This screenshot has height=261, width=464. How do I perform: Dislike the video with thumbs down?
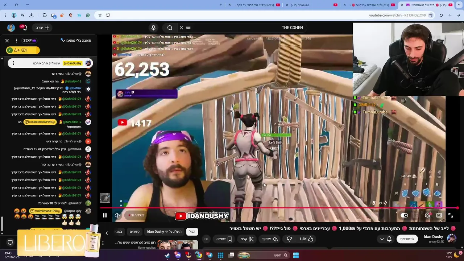289,239
